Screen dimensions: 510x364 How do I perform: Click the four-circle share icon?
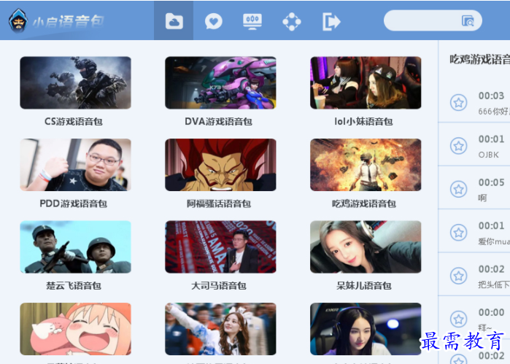(291, 21)
